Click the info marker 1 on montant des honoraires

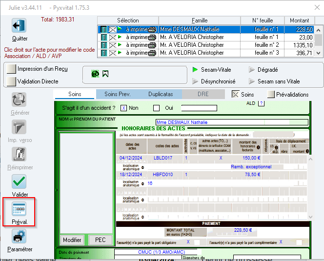point(258,147)
